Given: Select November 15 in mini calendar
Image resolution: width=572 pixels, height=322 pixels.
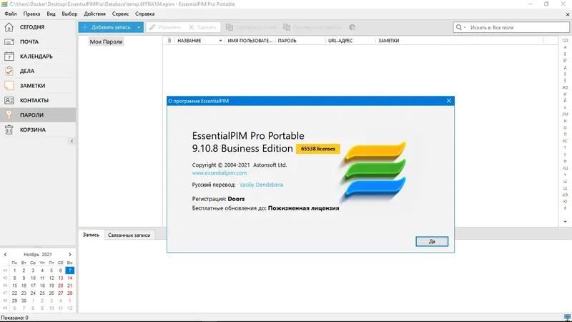Looking at the screenshot, I should click(x=14, y=286).
